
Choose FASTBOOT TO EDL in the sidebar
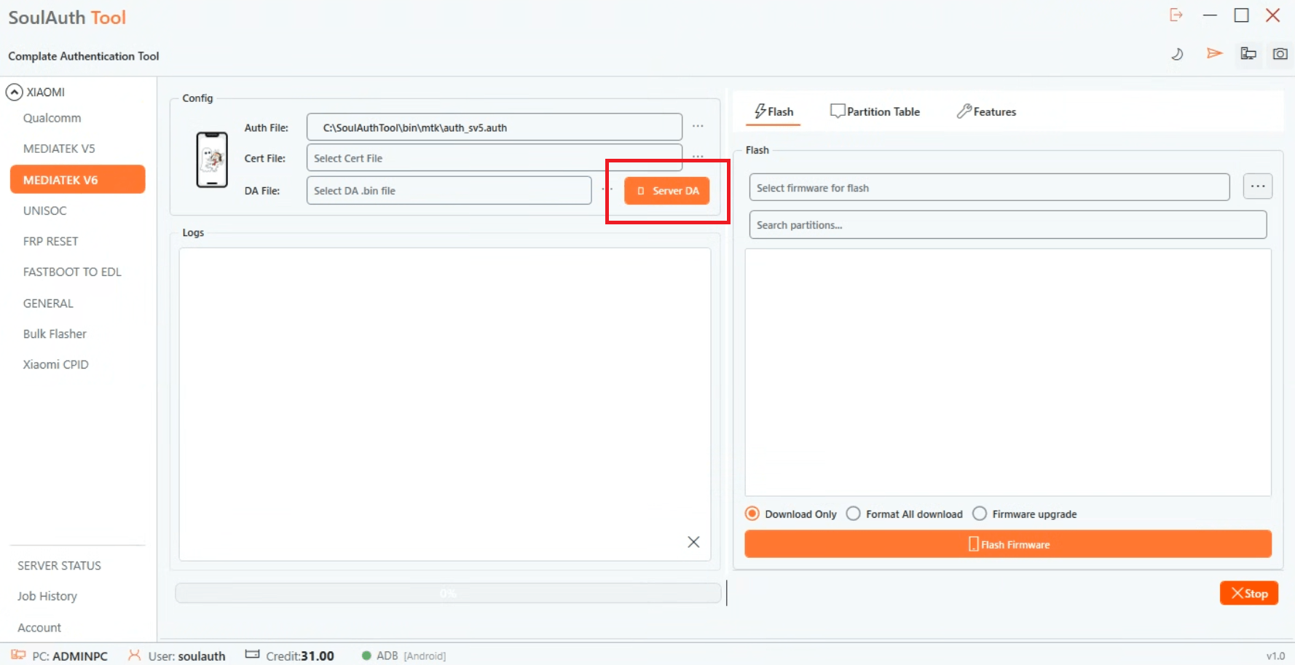coord(72,272)
